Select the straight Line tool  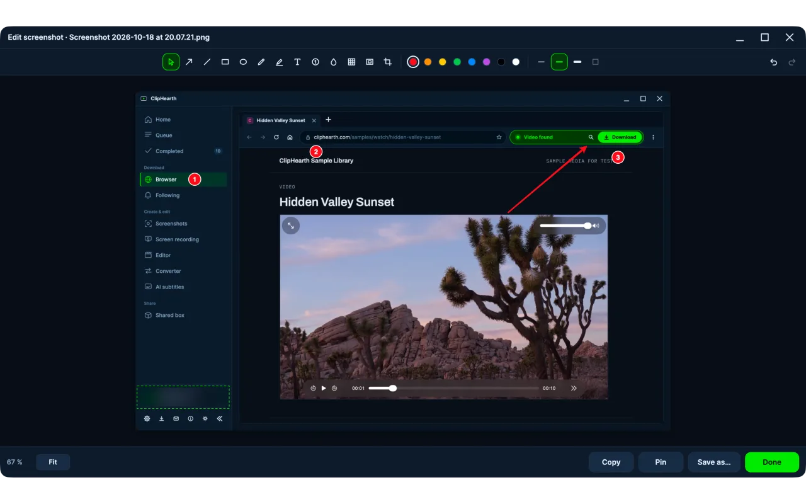point(207,62)
